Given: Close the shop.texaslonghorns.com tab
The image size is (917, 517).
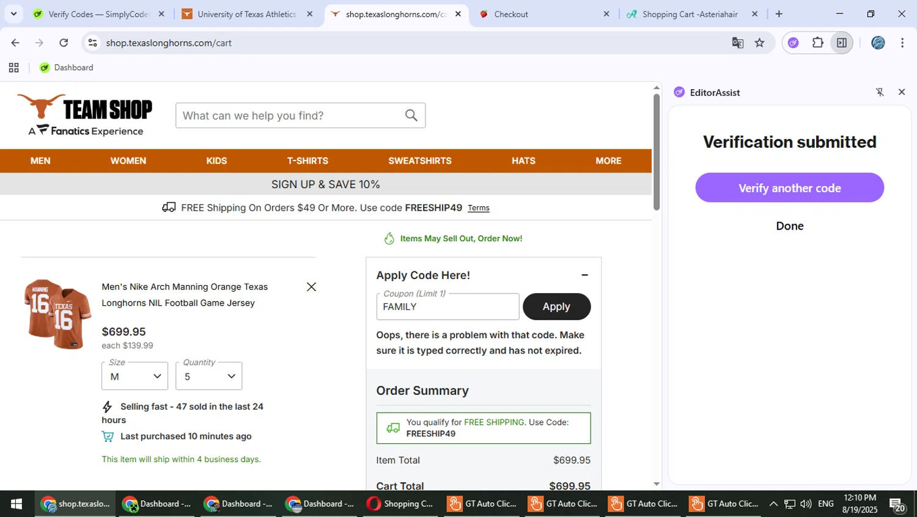Looking at the screenshot, I should [x=458, y=14].
